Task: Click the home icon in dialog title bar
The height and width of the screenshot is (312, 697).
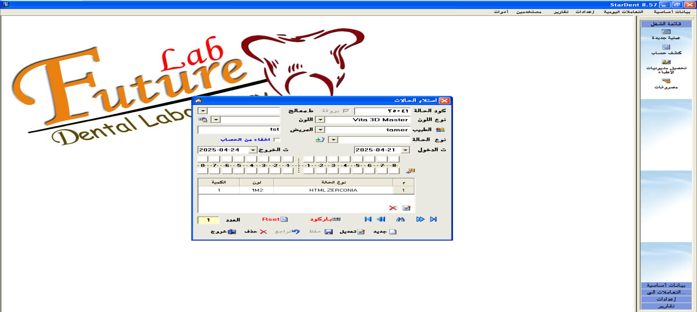Action: [198, 101]
